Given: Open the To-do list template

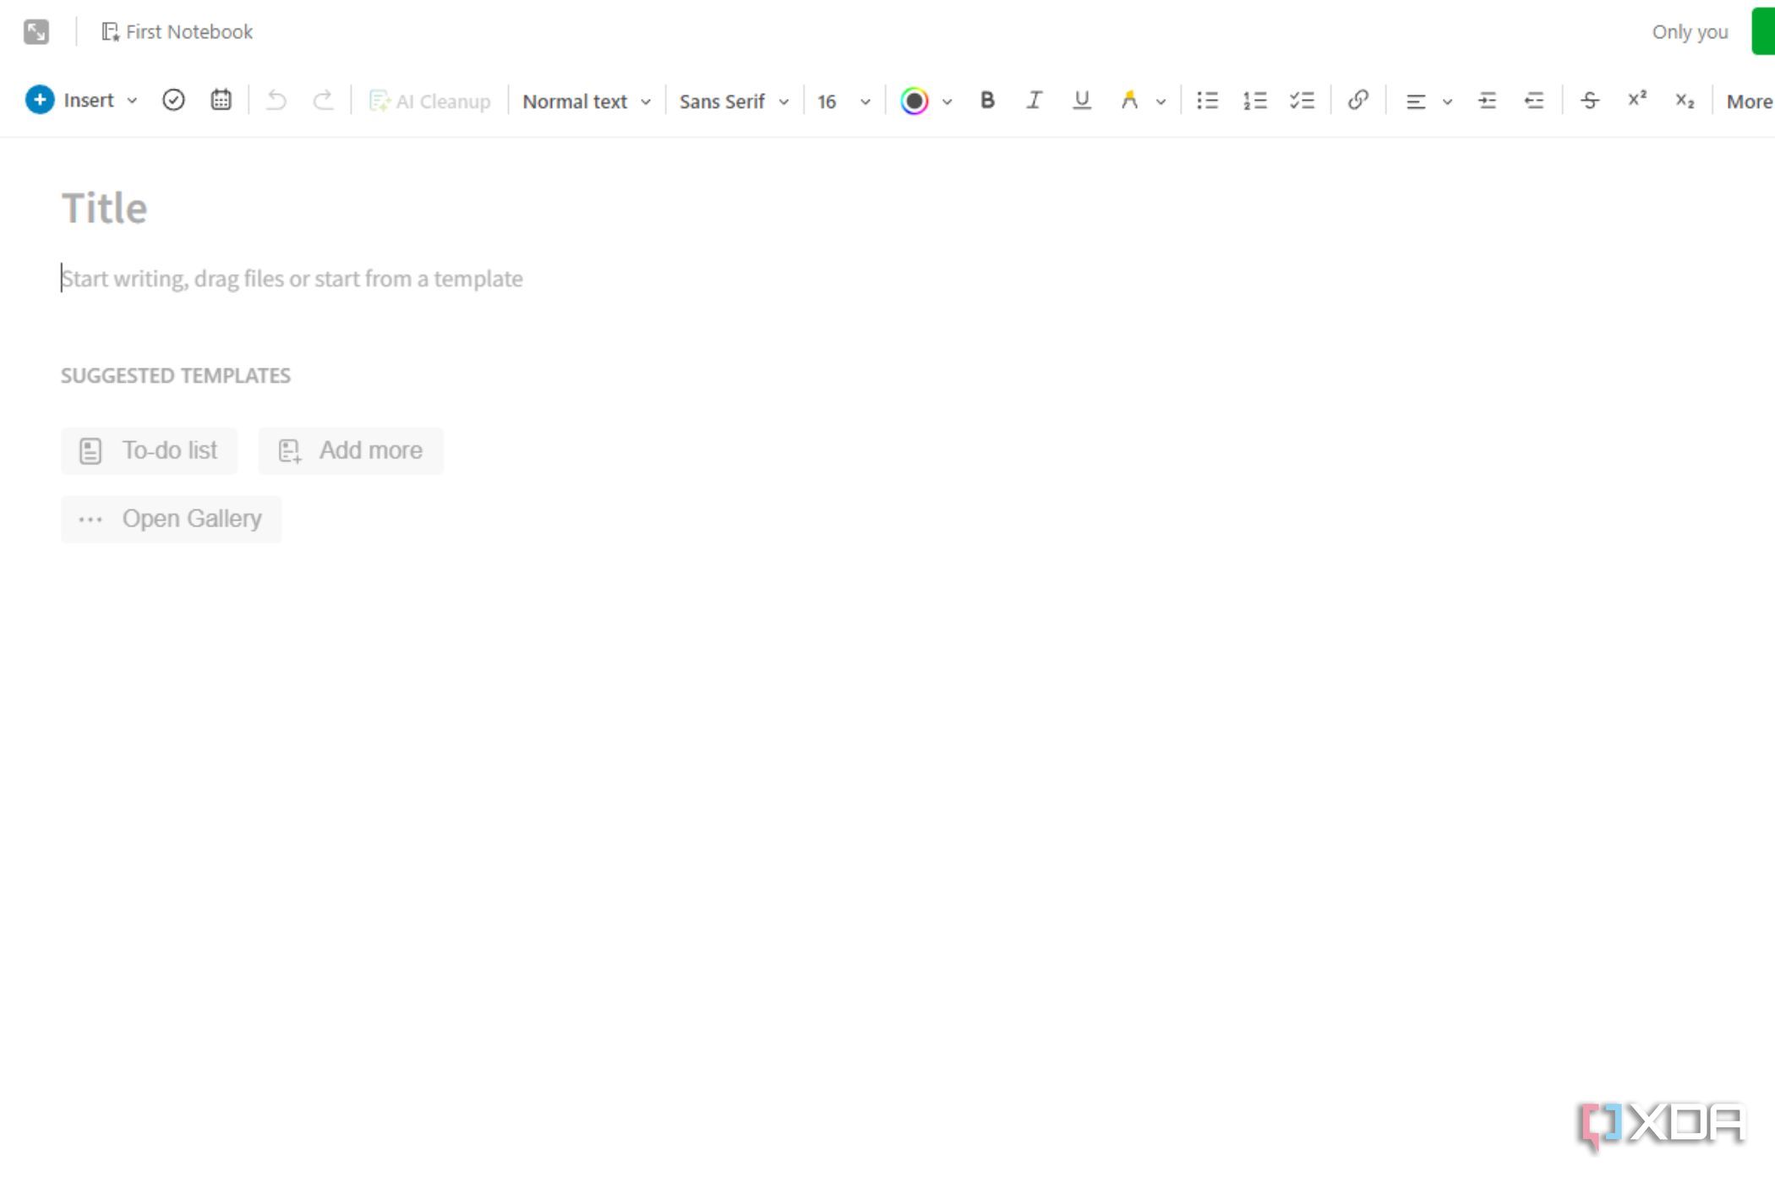Looking at the screenshot, I should point(149,450).
